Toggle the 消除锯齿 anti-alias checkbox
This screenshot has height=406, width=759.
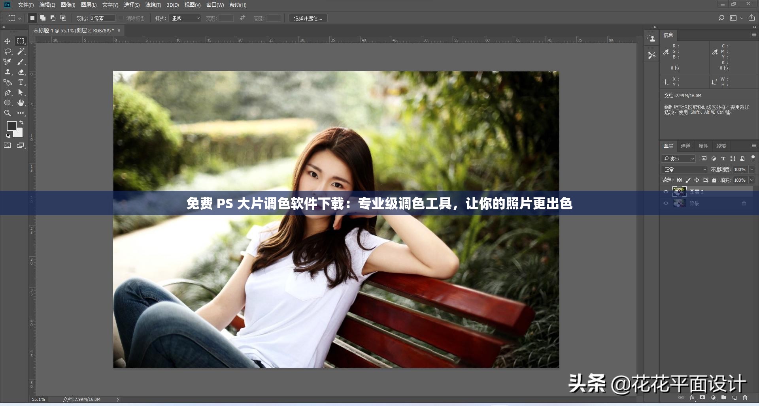[x=122, y=18]
